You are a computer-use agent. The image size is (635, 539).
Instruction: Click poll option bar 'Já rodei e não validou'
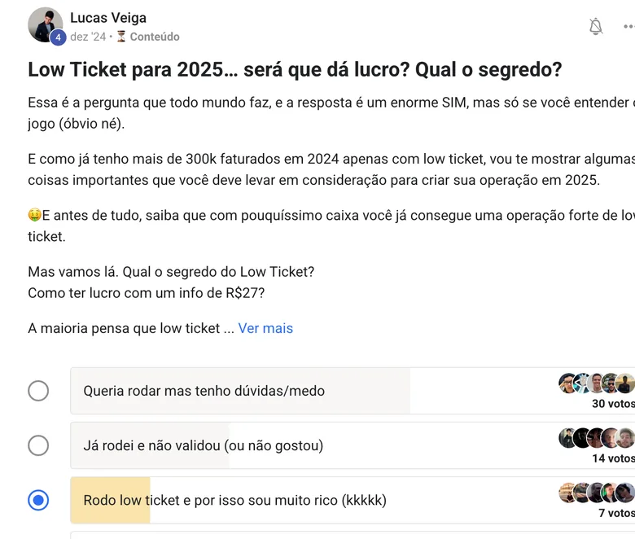point(353,445)
